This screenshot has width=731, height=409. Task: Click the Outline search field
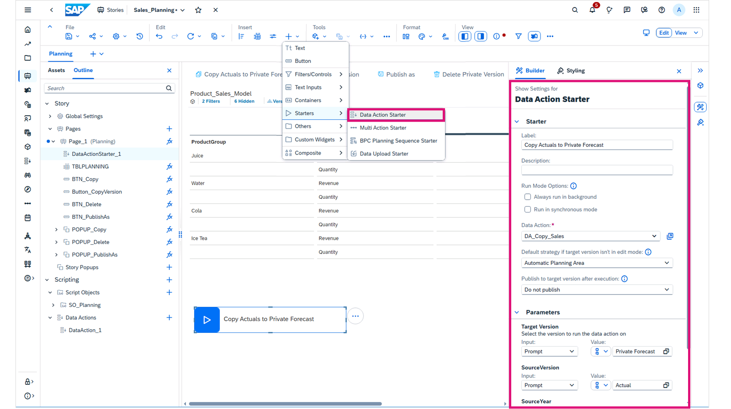(x=109, y=88)
